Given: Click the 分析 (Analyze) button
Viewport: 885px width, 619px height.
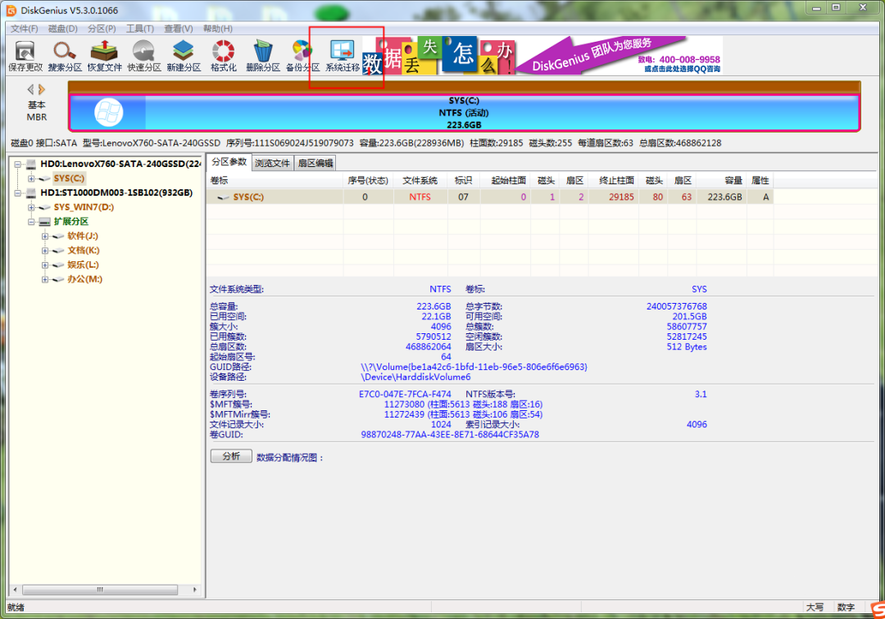Looking at the screenshot, I should (x=231, y=456).
